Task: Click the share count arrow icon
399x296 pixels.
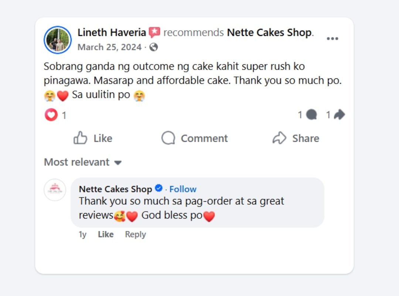Action: pos(339,115)
